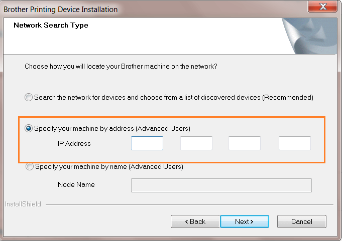The image size is (342, 241).
Task: Select 'Specify your machine by name' radio
Action: click(x=29, y=166)
